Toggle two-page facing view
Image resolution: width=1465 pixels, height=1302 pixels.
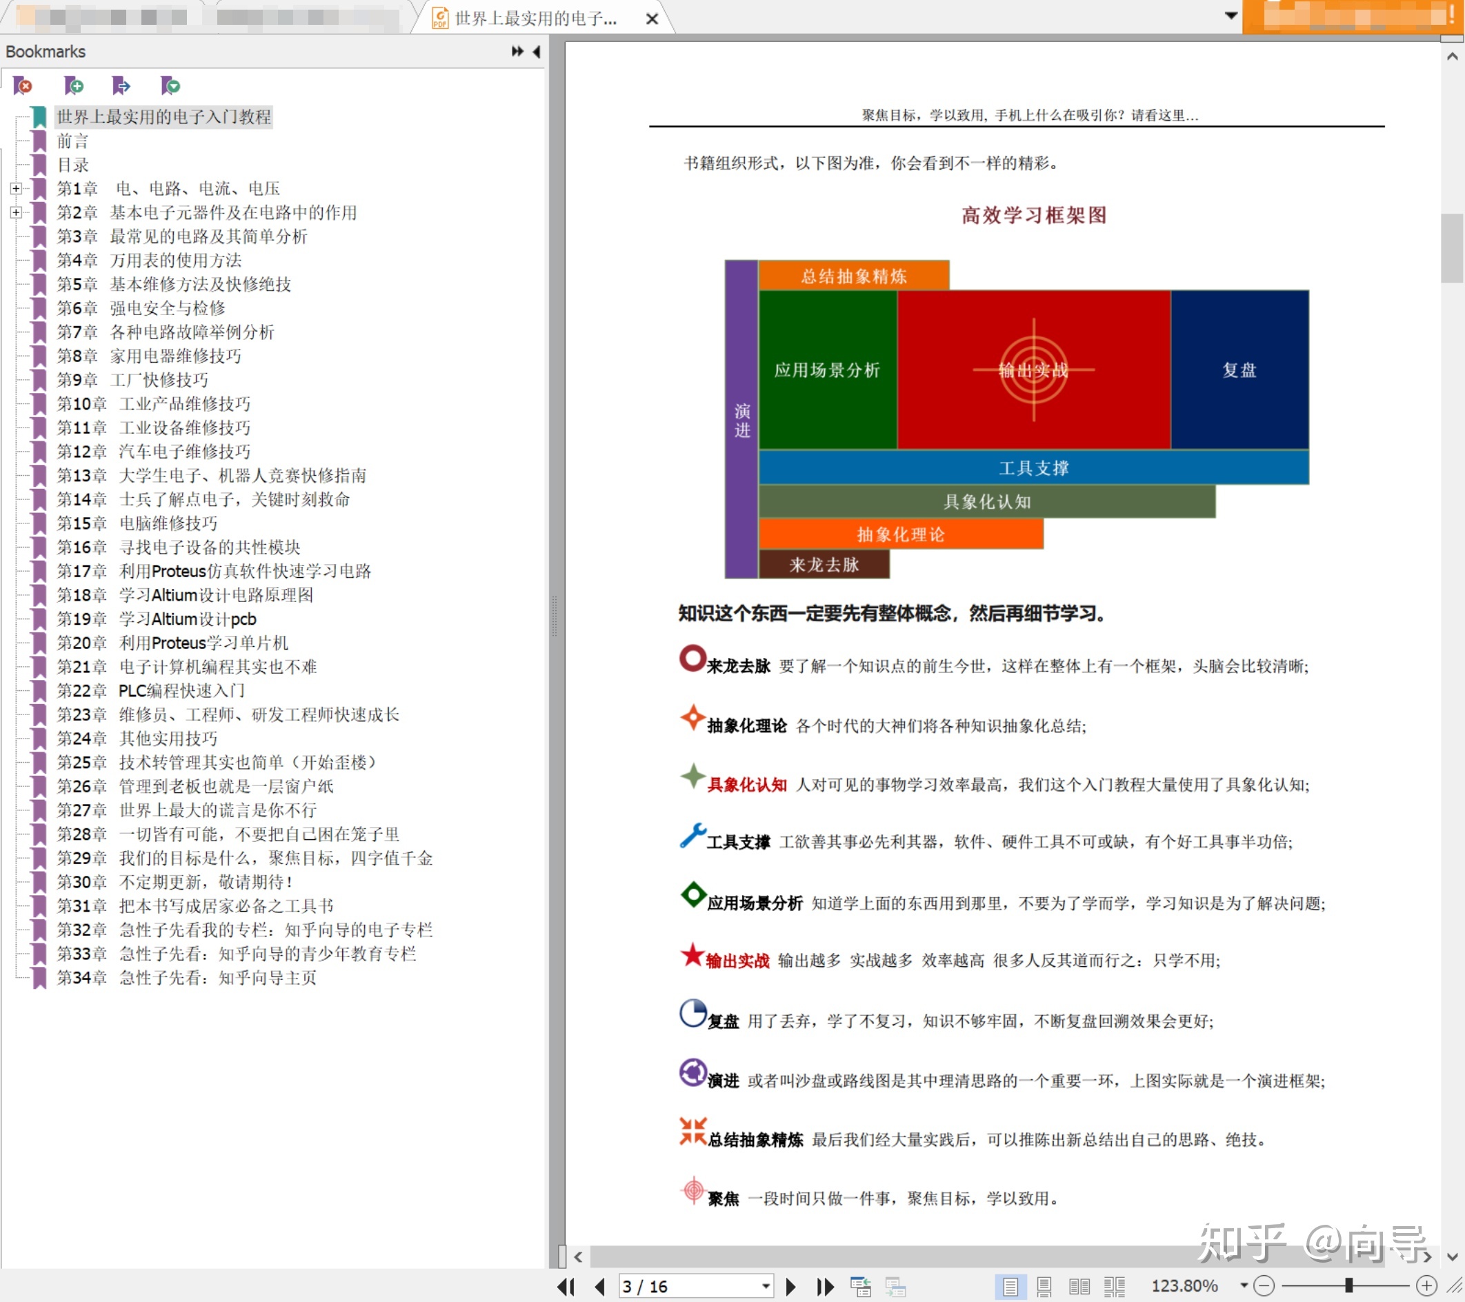point(1079,1287)
